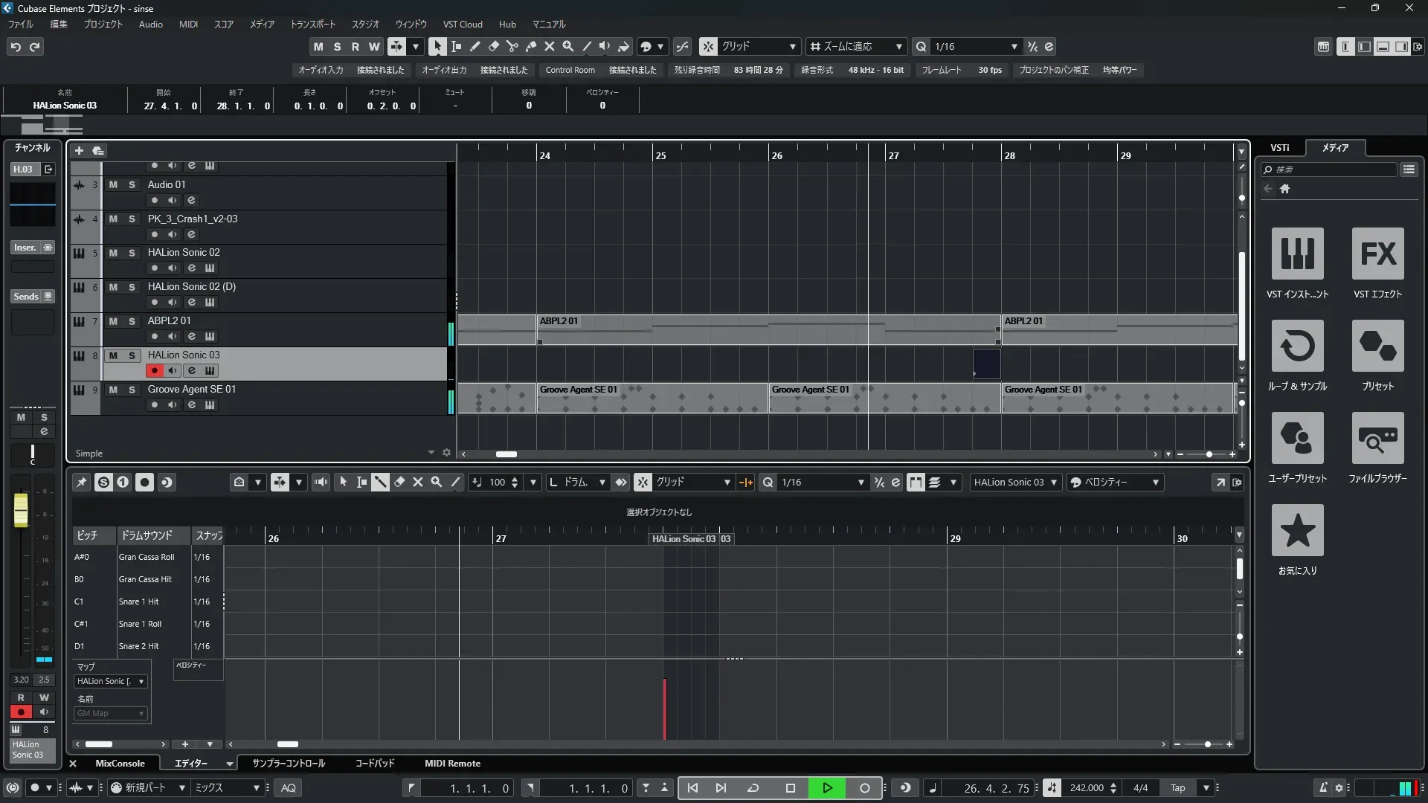Open the VST Instruments media tile

tap(1297, 254)
